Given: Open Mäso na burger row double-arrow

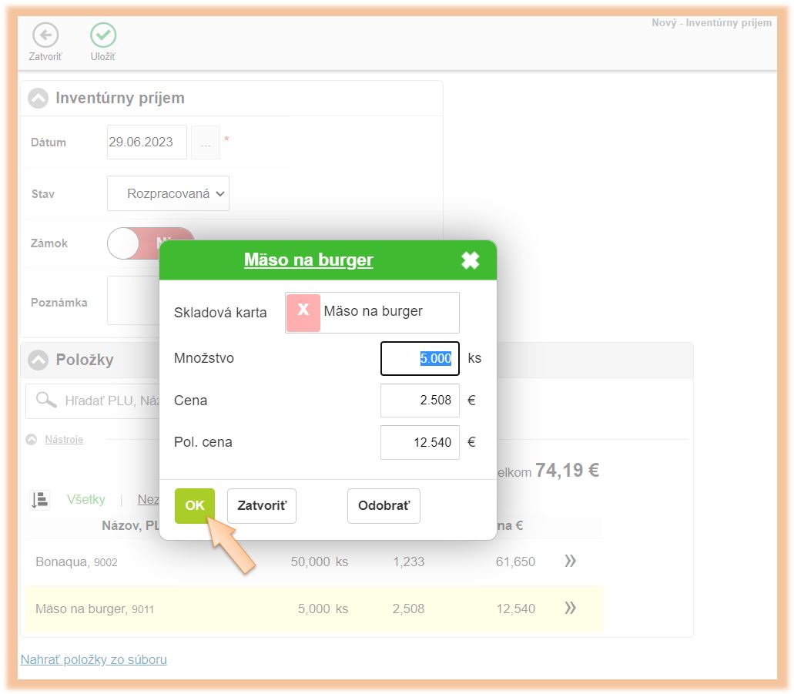Looking at the screenshot, I should click(x=570, y=609).
